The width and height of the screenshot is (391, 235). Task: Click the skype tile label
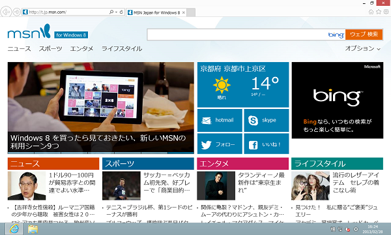point(269,120)
